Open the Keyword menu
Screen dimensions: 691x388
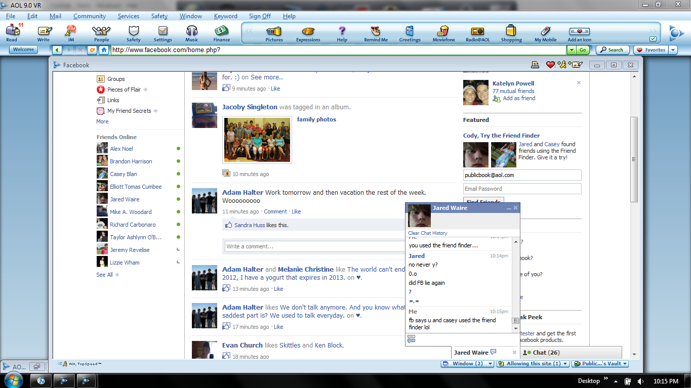pos(226,16)
